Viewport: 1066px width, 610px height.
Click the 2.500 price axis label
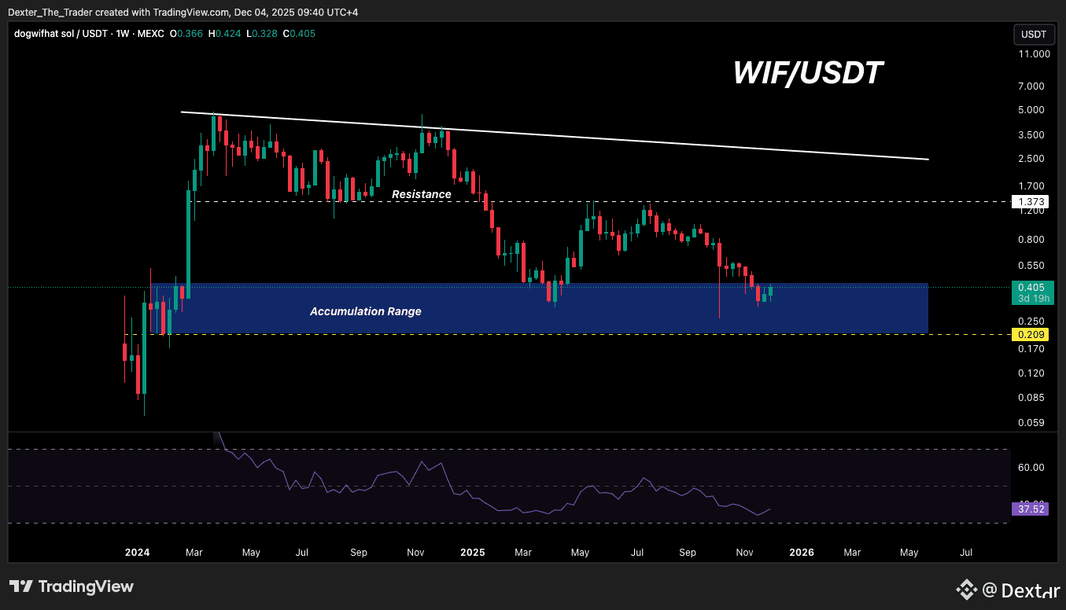pyautogui.click(x=1031, y=159)
